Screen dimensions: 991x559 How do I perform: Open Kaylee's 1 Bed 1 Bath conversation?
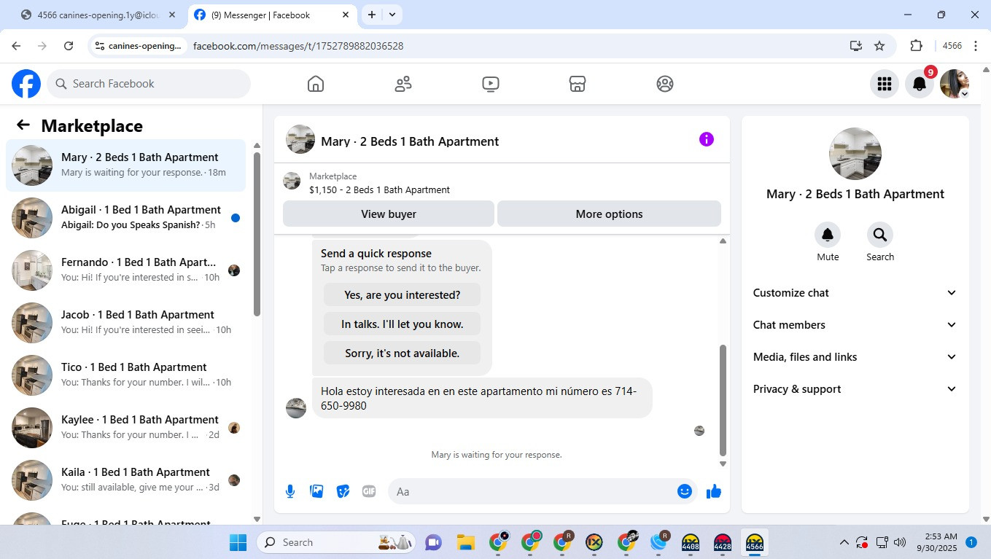coord(126,428)
